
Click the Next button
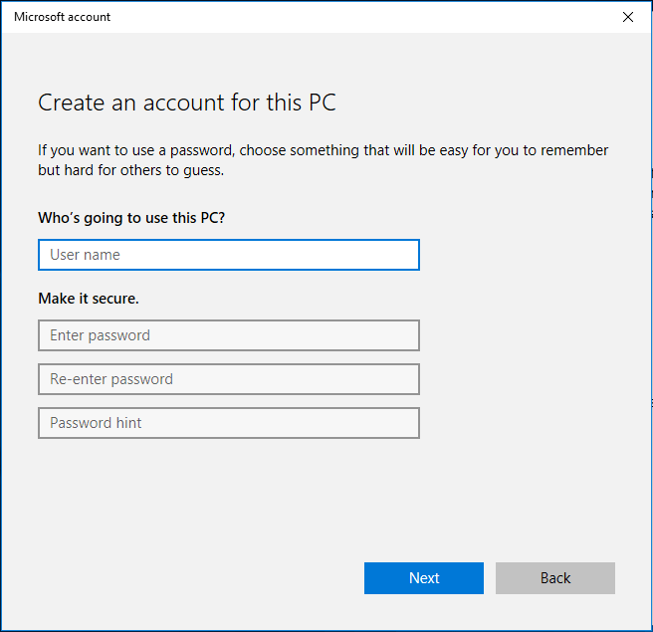click(424, 578)
